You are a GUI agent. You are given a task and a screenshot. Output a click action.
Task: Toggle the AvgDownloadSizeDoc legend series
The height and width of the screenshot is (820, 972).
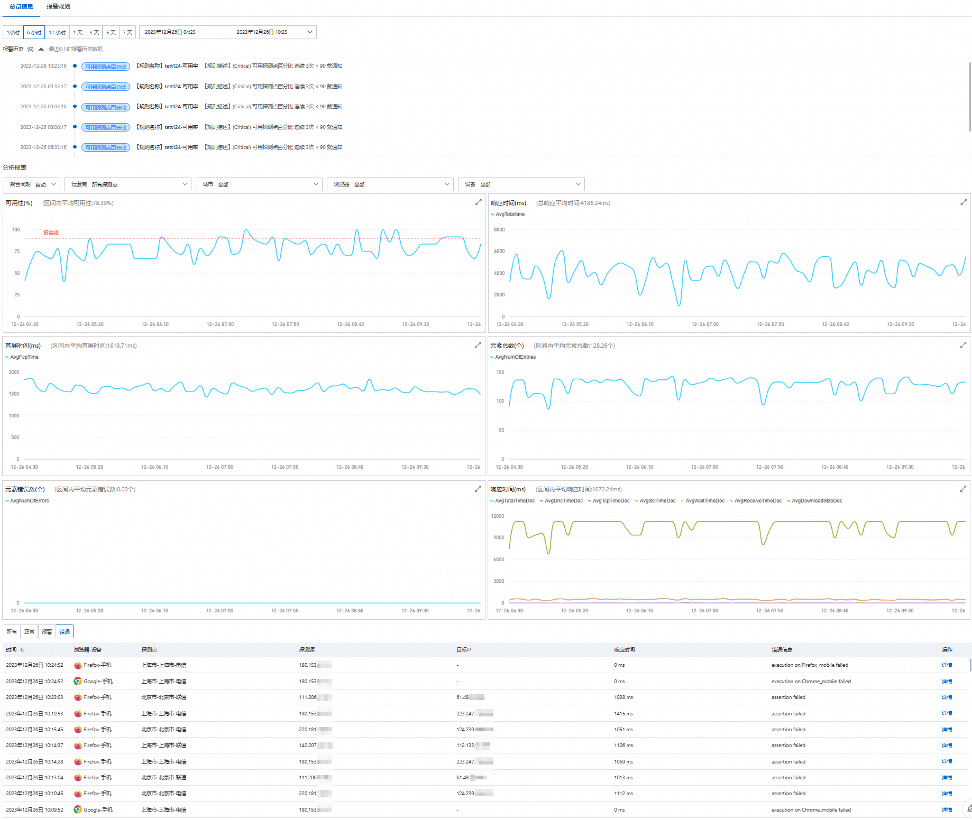pos(814,501)
